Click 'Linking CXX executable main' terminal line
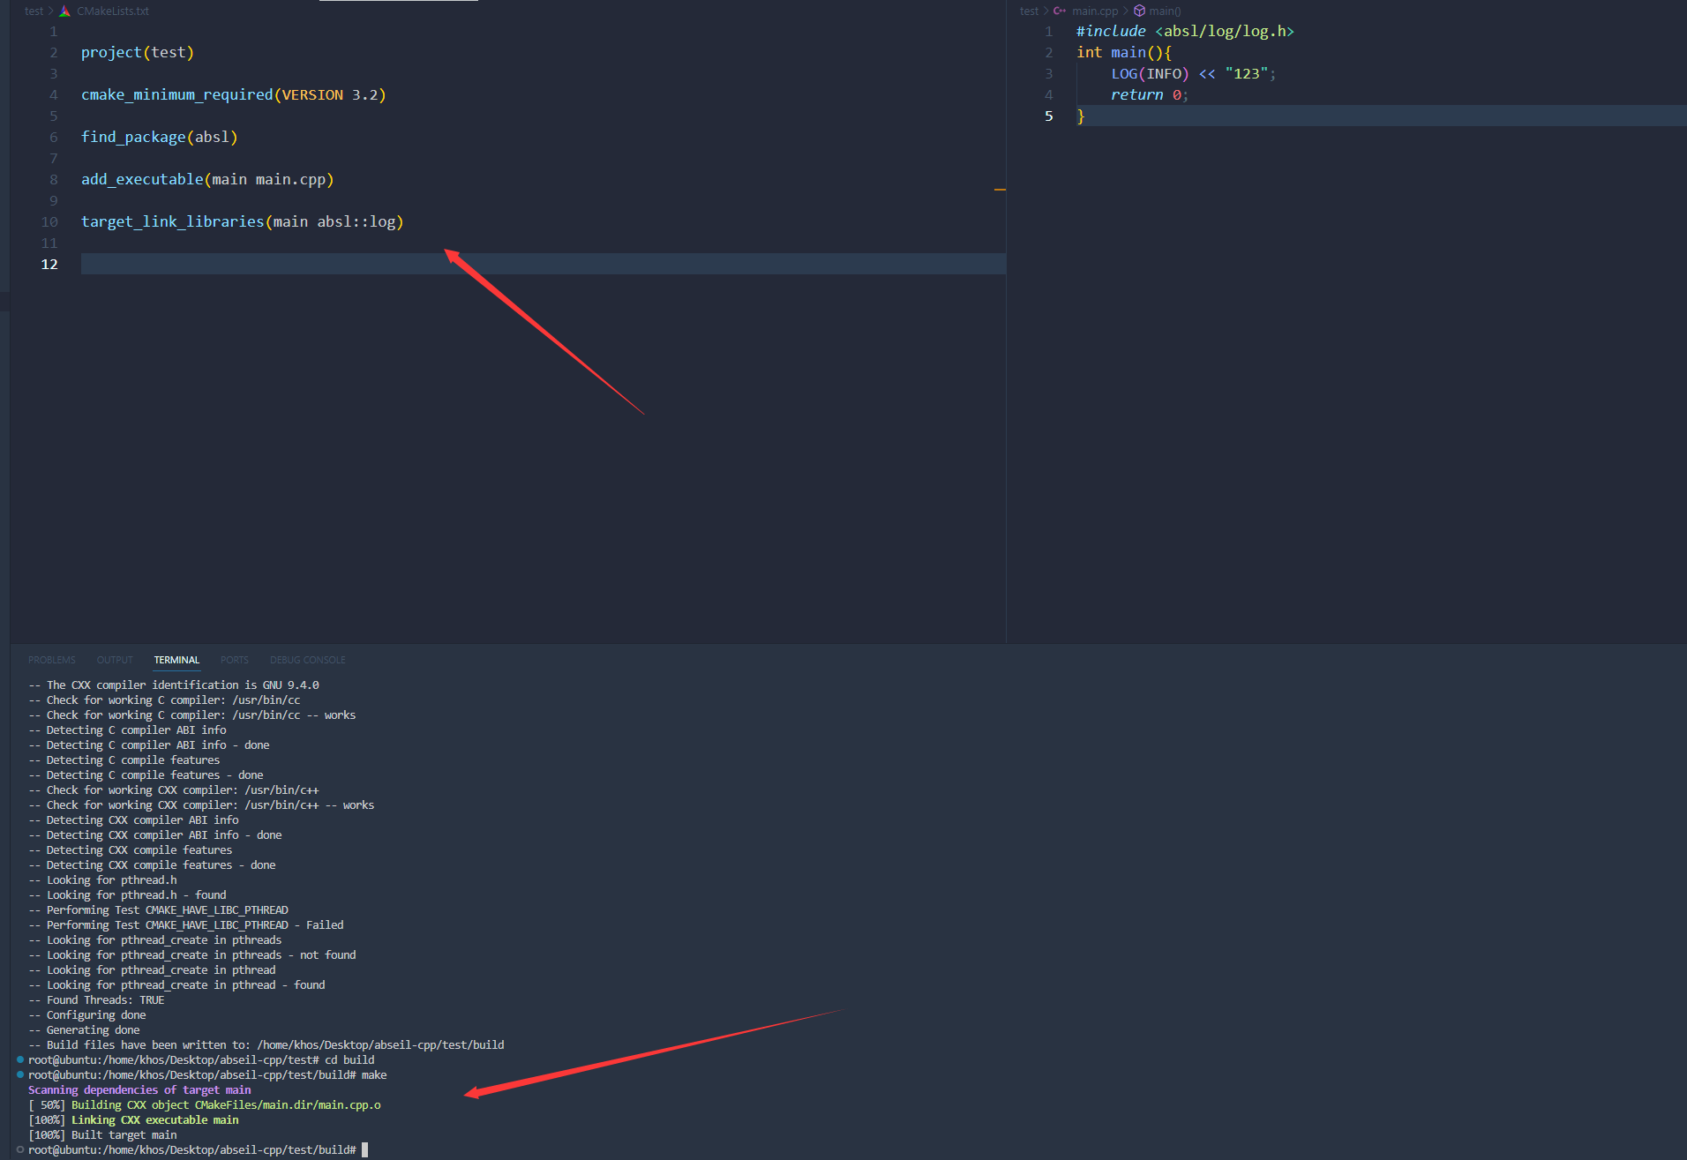 point(155,1119)
